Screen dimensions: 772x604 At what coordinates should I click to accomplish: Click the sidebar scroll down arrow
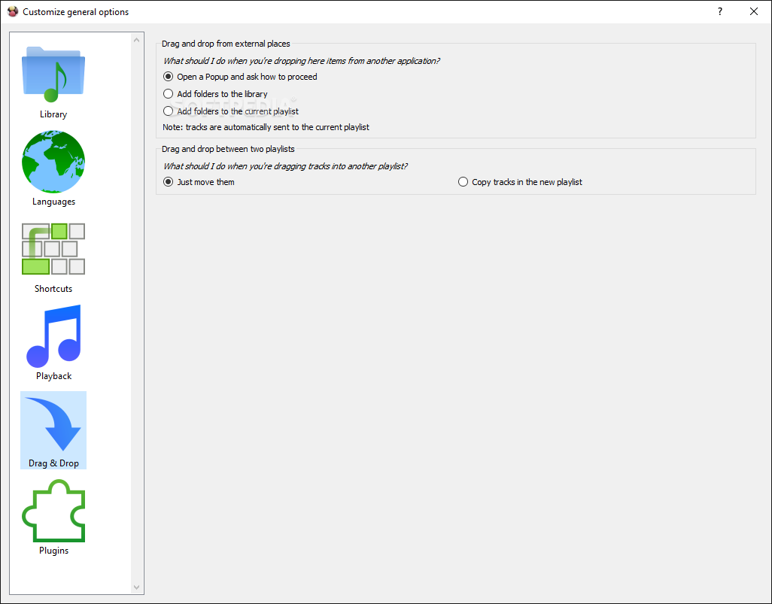(x=136, y=587)
